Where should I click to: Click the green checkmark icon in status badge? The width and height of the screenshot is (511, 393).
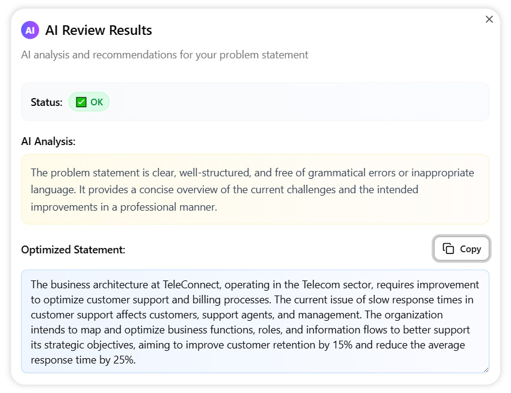tap(81, 102)
